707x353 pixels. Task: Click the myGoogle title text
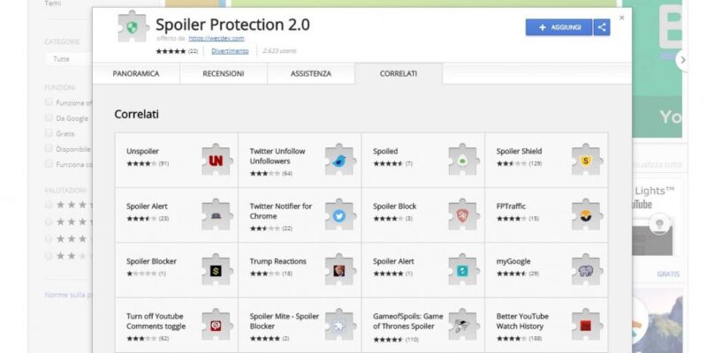click(x=513, y=261)
